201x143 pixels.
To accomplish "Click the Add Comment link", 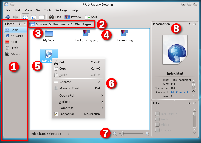I will point(180,92).
